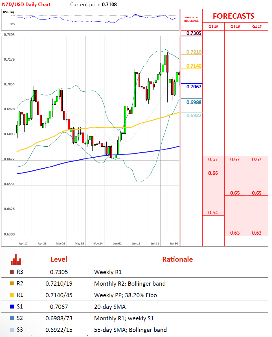
Task: Click 55-day SMA; Bollinger band rationale
Action: point(131,330)
